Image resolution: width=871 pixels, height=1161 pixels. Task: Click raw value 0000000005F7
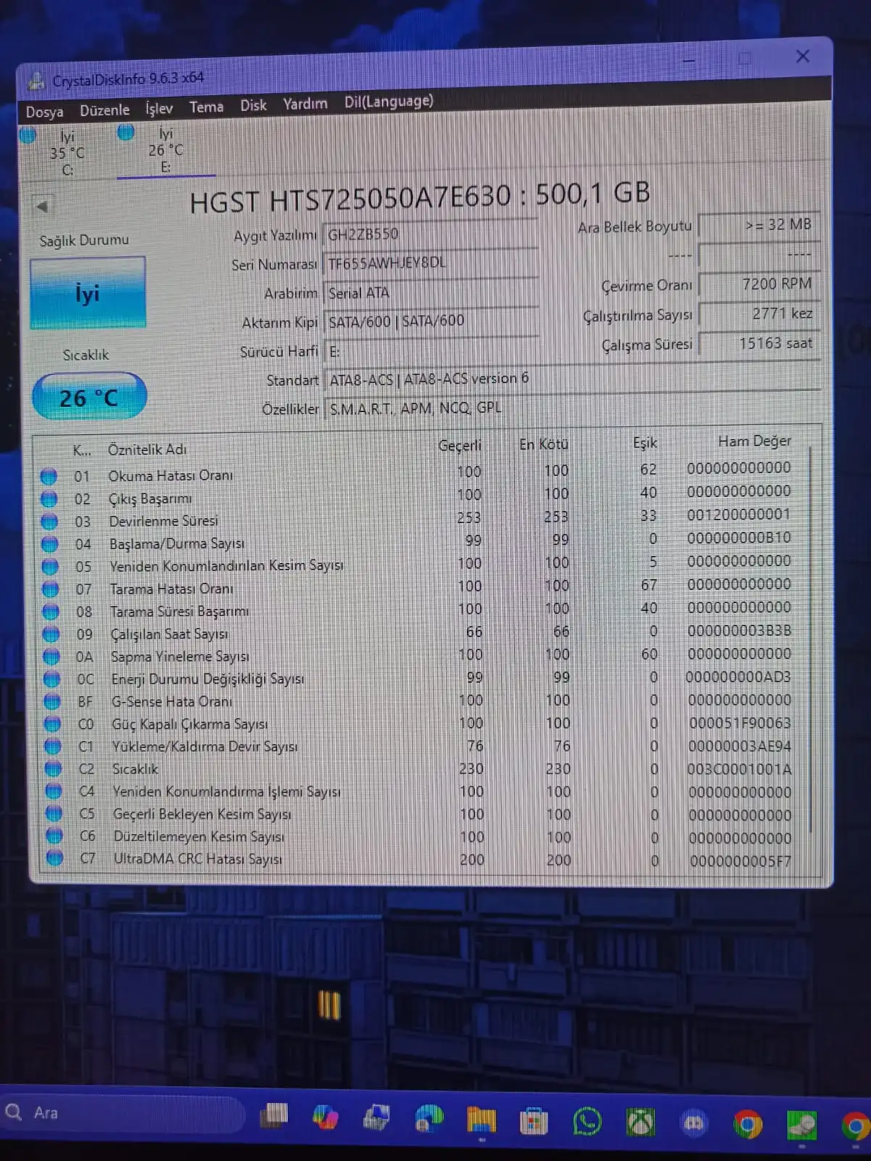740,861
